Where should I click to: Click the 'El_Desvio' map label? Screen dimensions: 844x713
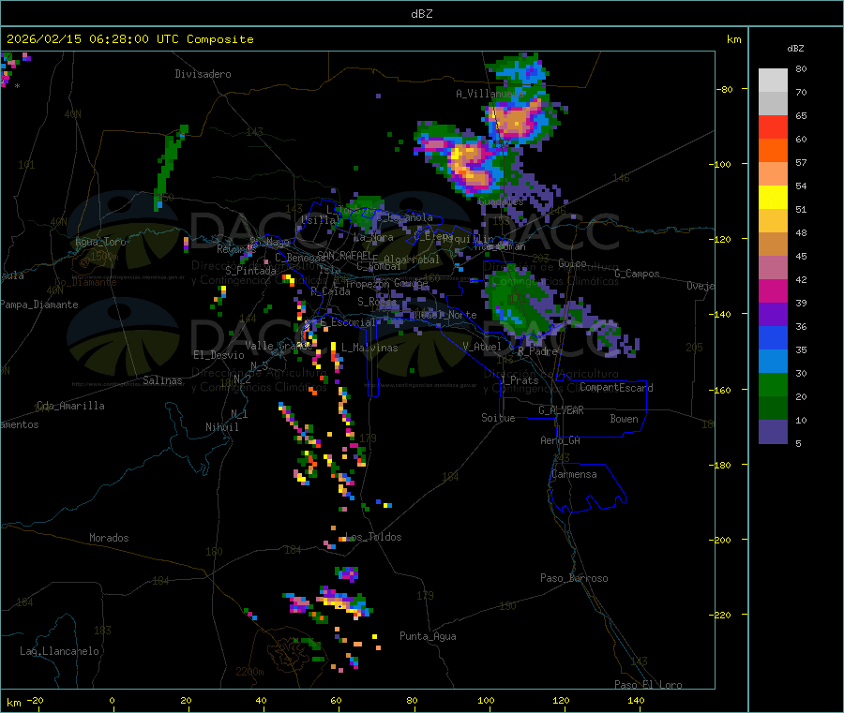(x=219, y=355)
